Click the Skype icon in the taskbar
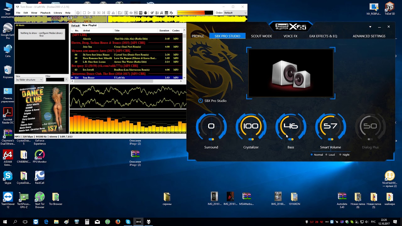This screenshot has width=402, height=226. [x=128, y=222]
